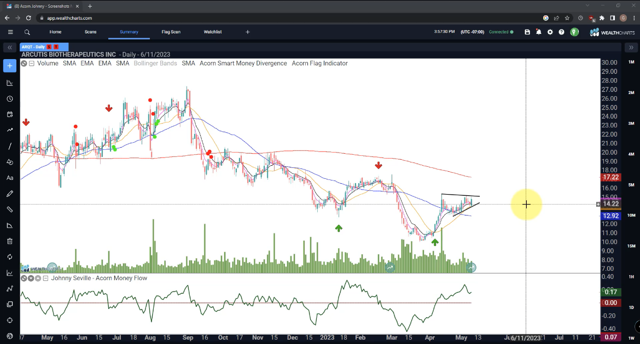Screen dimensions: 640x344
Task: Open help question-mark icon
Action: click(562, 32)
